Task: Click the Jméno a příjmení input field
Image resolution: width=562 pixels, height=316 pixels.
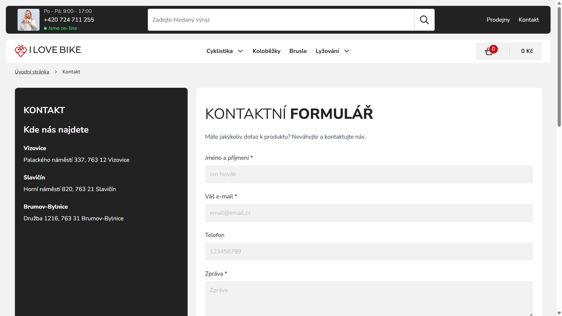Action: pos(369,174)
